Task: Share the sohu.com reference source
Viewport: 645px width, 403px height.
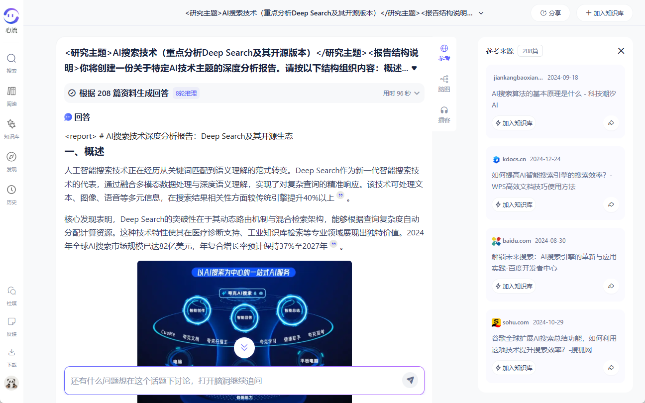Action: (x=611, y=368)
